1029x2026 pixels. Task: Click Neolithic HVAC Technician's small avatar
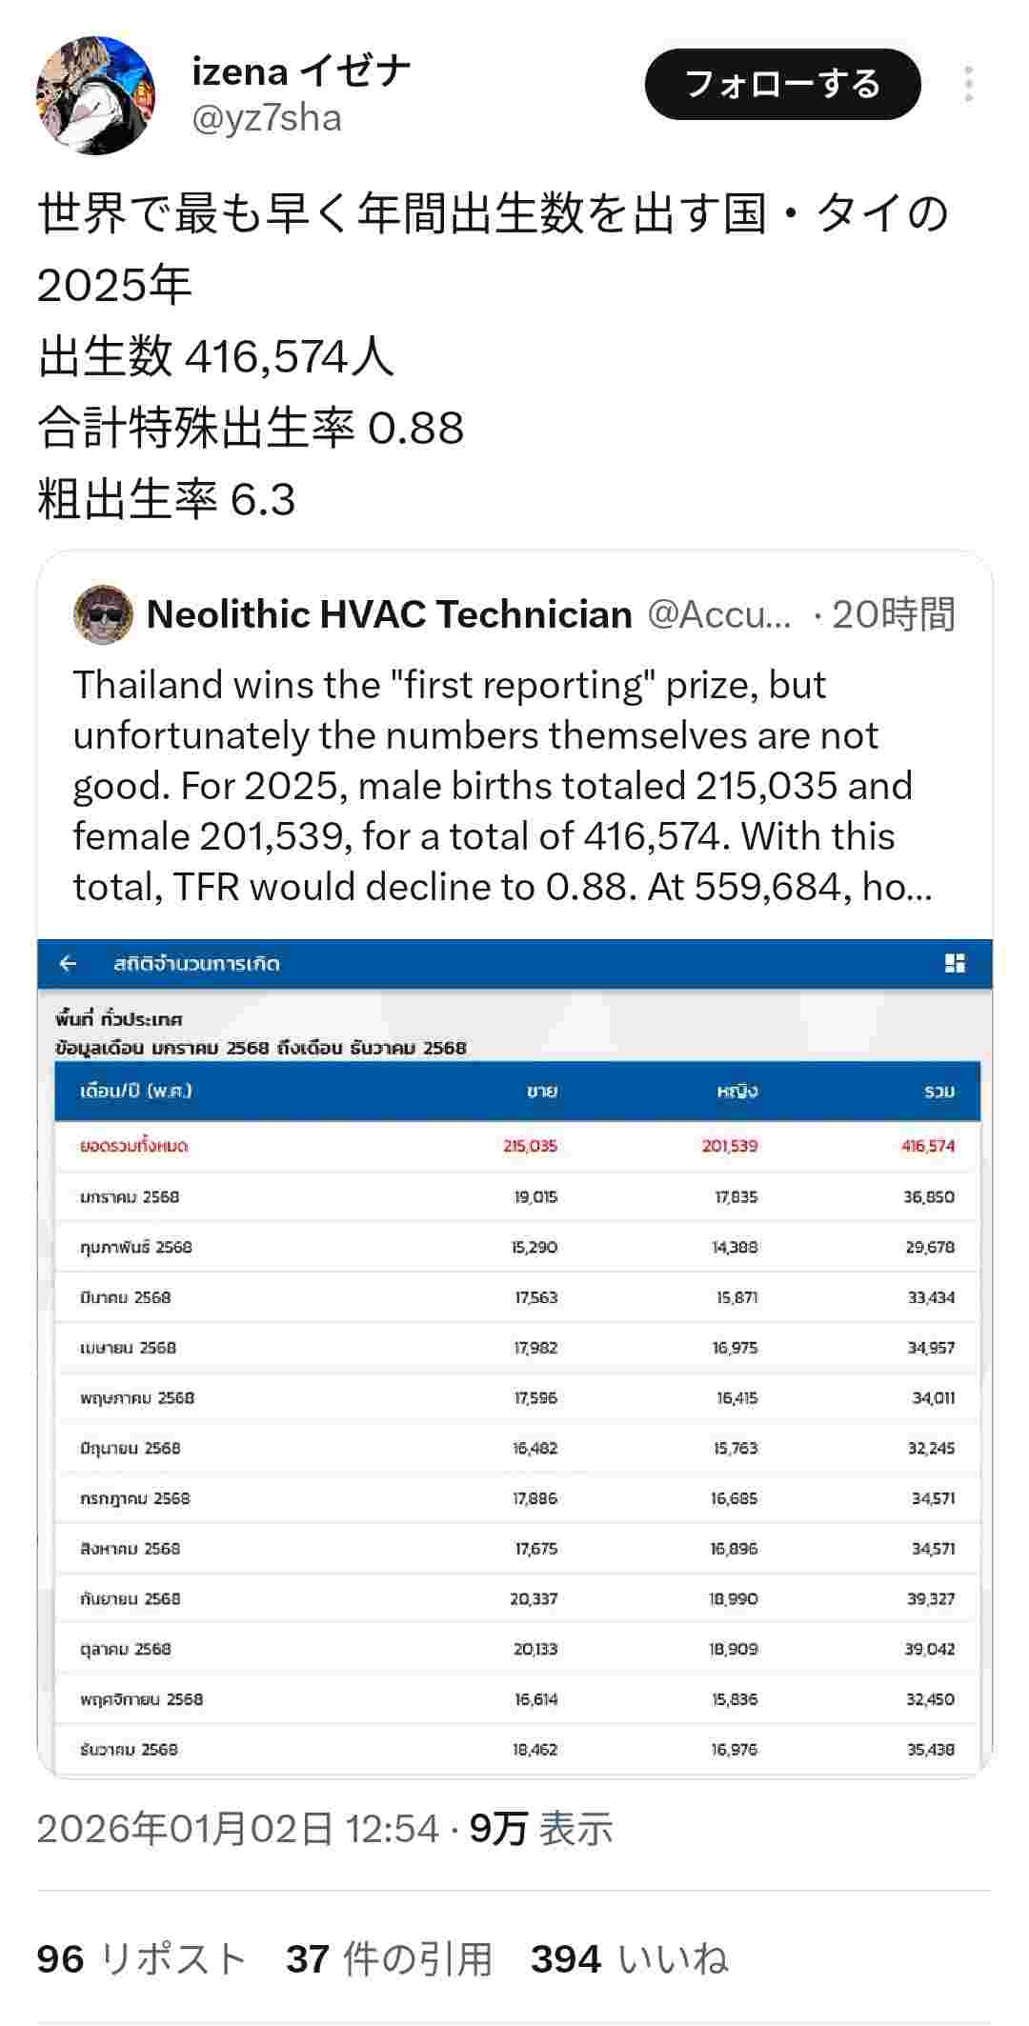click(103, 614)
